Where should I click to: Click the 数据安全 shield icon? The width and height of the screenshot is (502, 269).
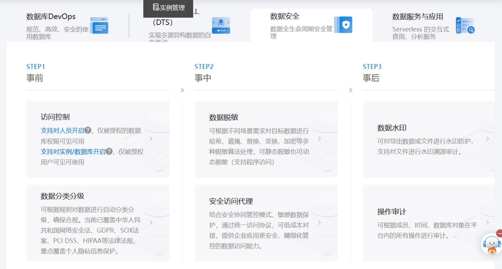point(343,25)
